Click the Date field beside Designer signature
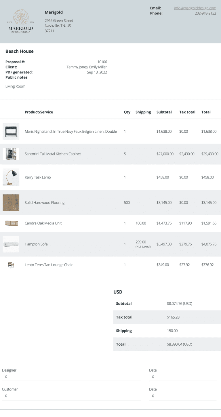Screen dimensions: 221x417 click(182, 377)
